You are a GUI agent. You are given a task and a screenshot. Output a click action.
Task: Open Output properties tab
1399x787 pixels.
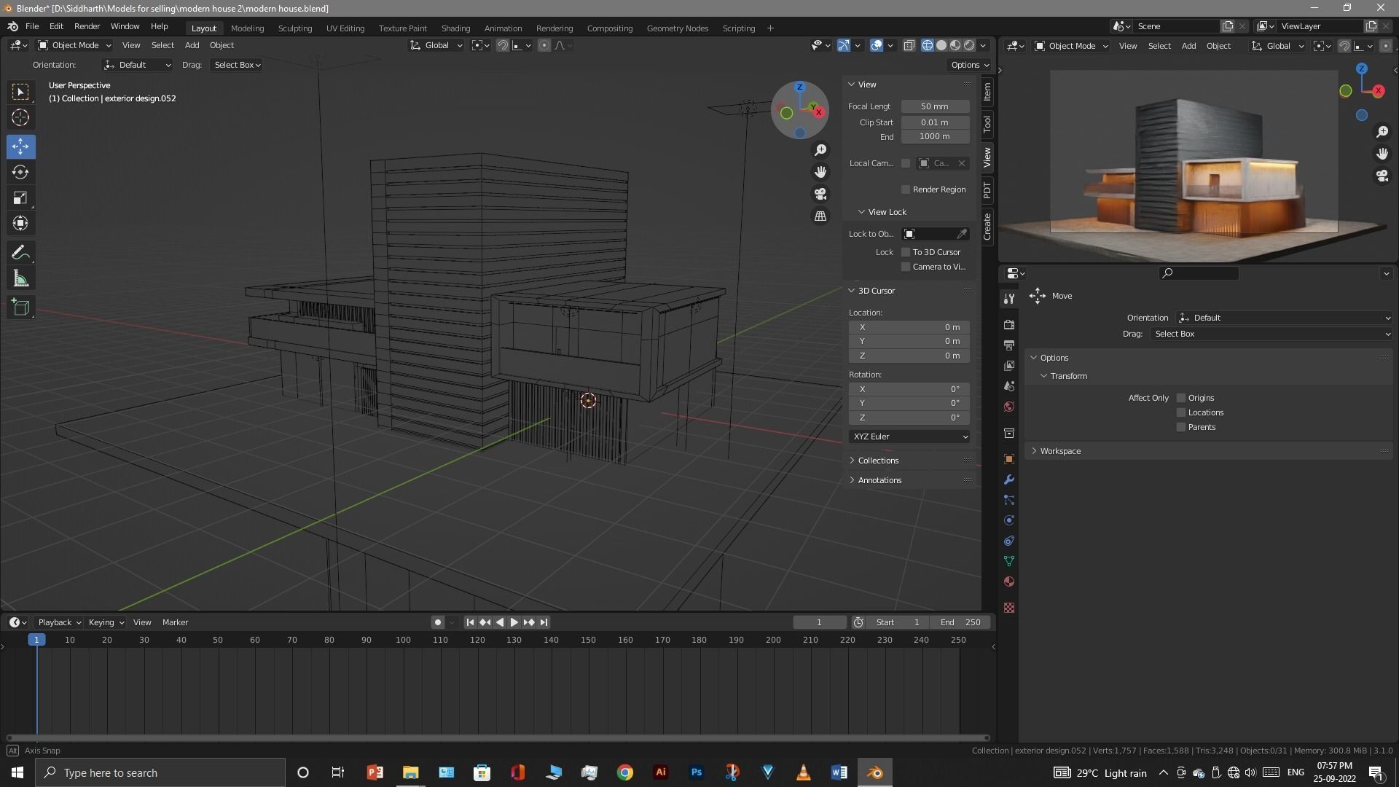(1009, 345)
